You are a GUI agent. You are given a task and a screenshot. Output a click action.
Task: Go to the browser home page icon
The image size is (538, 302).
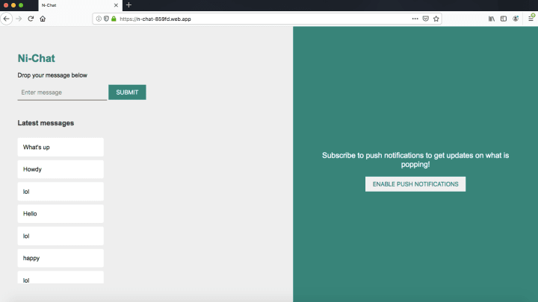coord(43,19)
